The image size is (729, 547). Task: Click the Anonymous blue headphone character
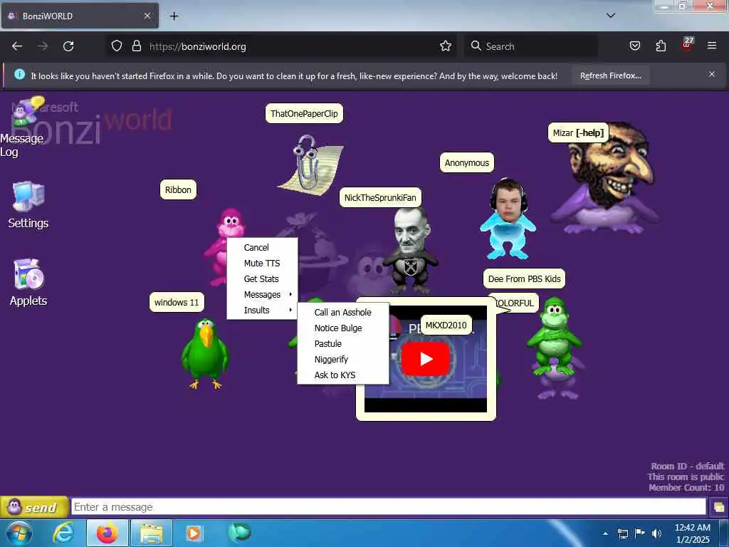pos(508,219)
